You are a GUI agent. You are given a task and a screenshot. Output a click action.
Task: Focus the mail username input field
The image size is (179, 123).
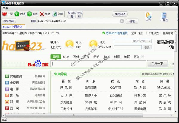(x=123, y=41)
